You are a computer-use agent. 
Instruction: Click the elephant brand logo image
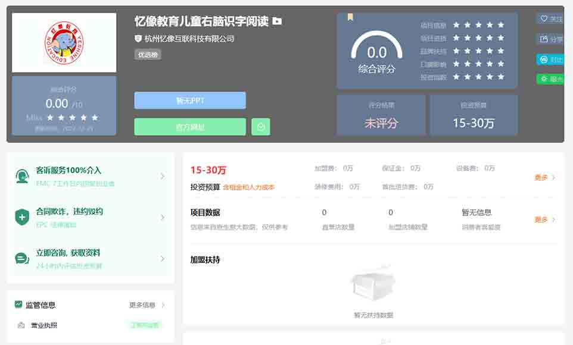(64, 43)
